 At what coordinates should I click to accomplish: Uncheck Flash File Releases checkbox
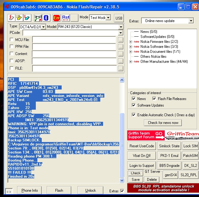pyautogui.click(x=154, y=98)
